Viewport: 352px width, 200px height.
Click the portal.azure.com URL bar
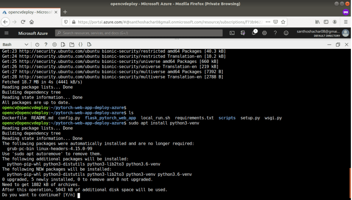click(x=170, y=22)
